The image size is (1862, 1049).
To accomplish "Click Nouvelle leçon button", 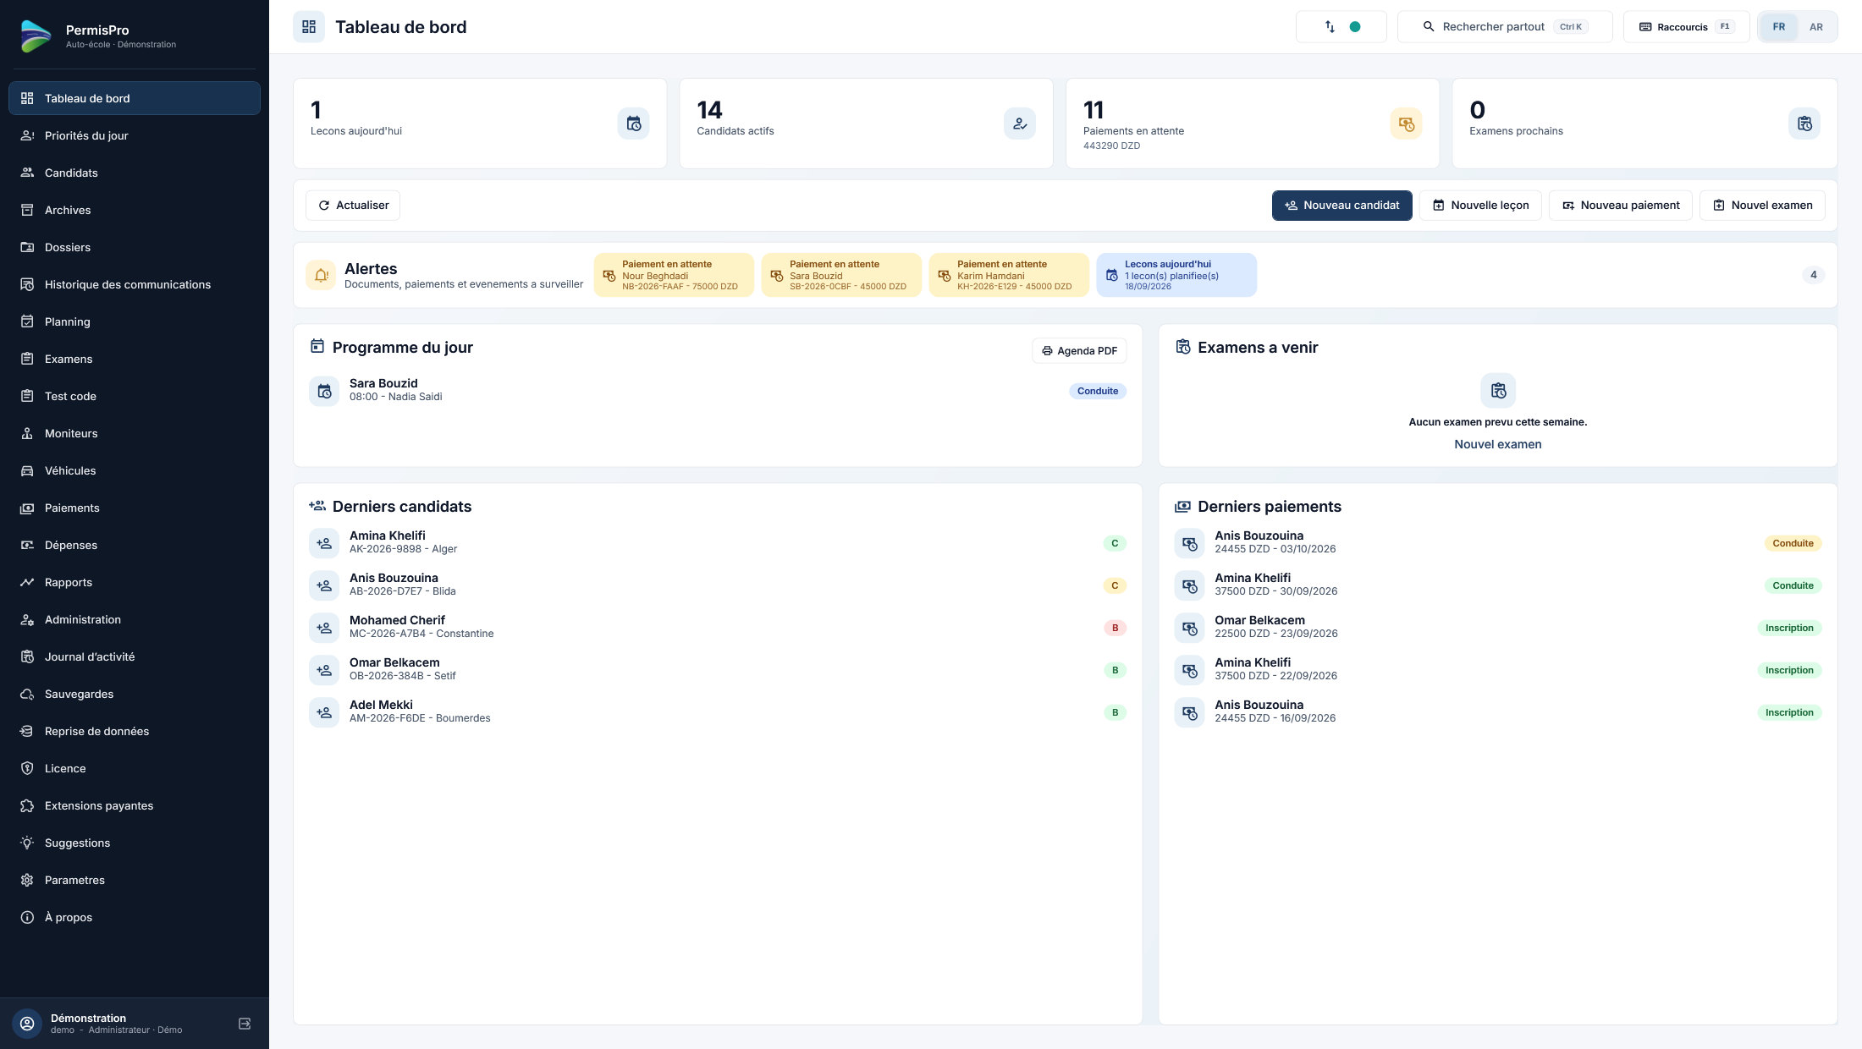I will (1480, 206).
